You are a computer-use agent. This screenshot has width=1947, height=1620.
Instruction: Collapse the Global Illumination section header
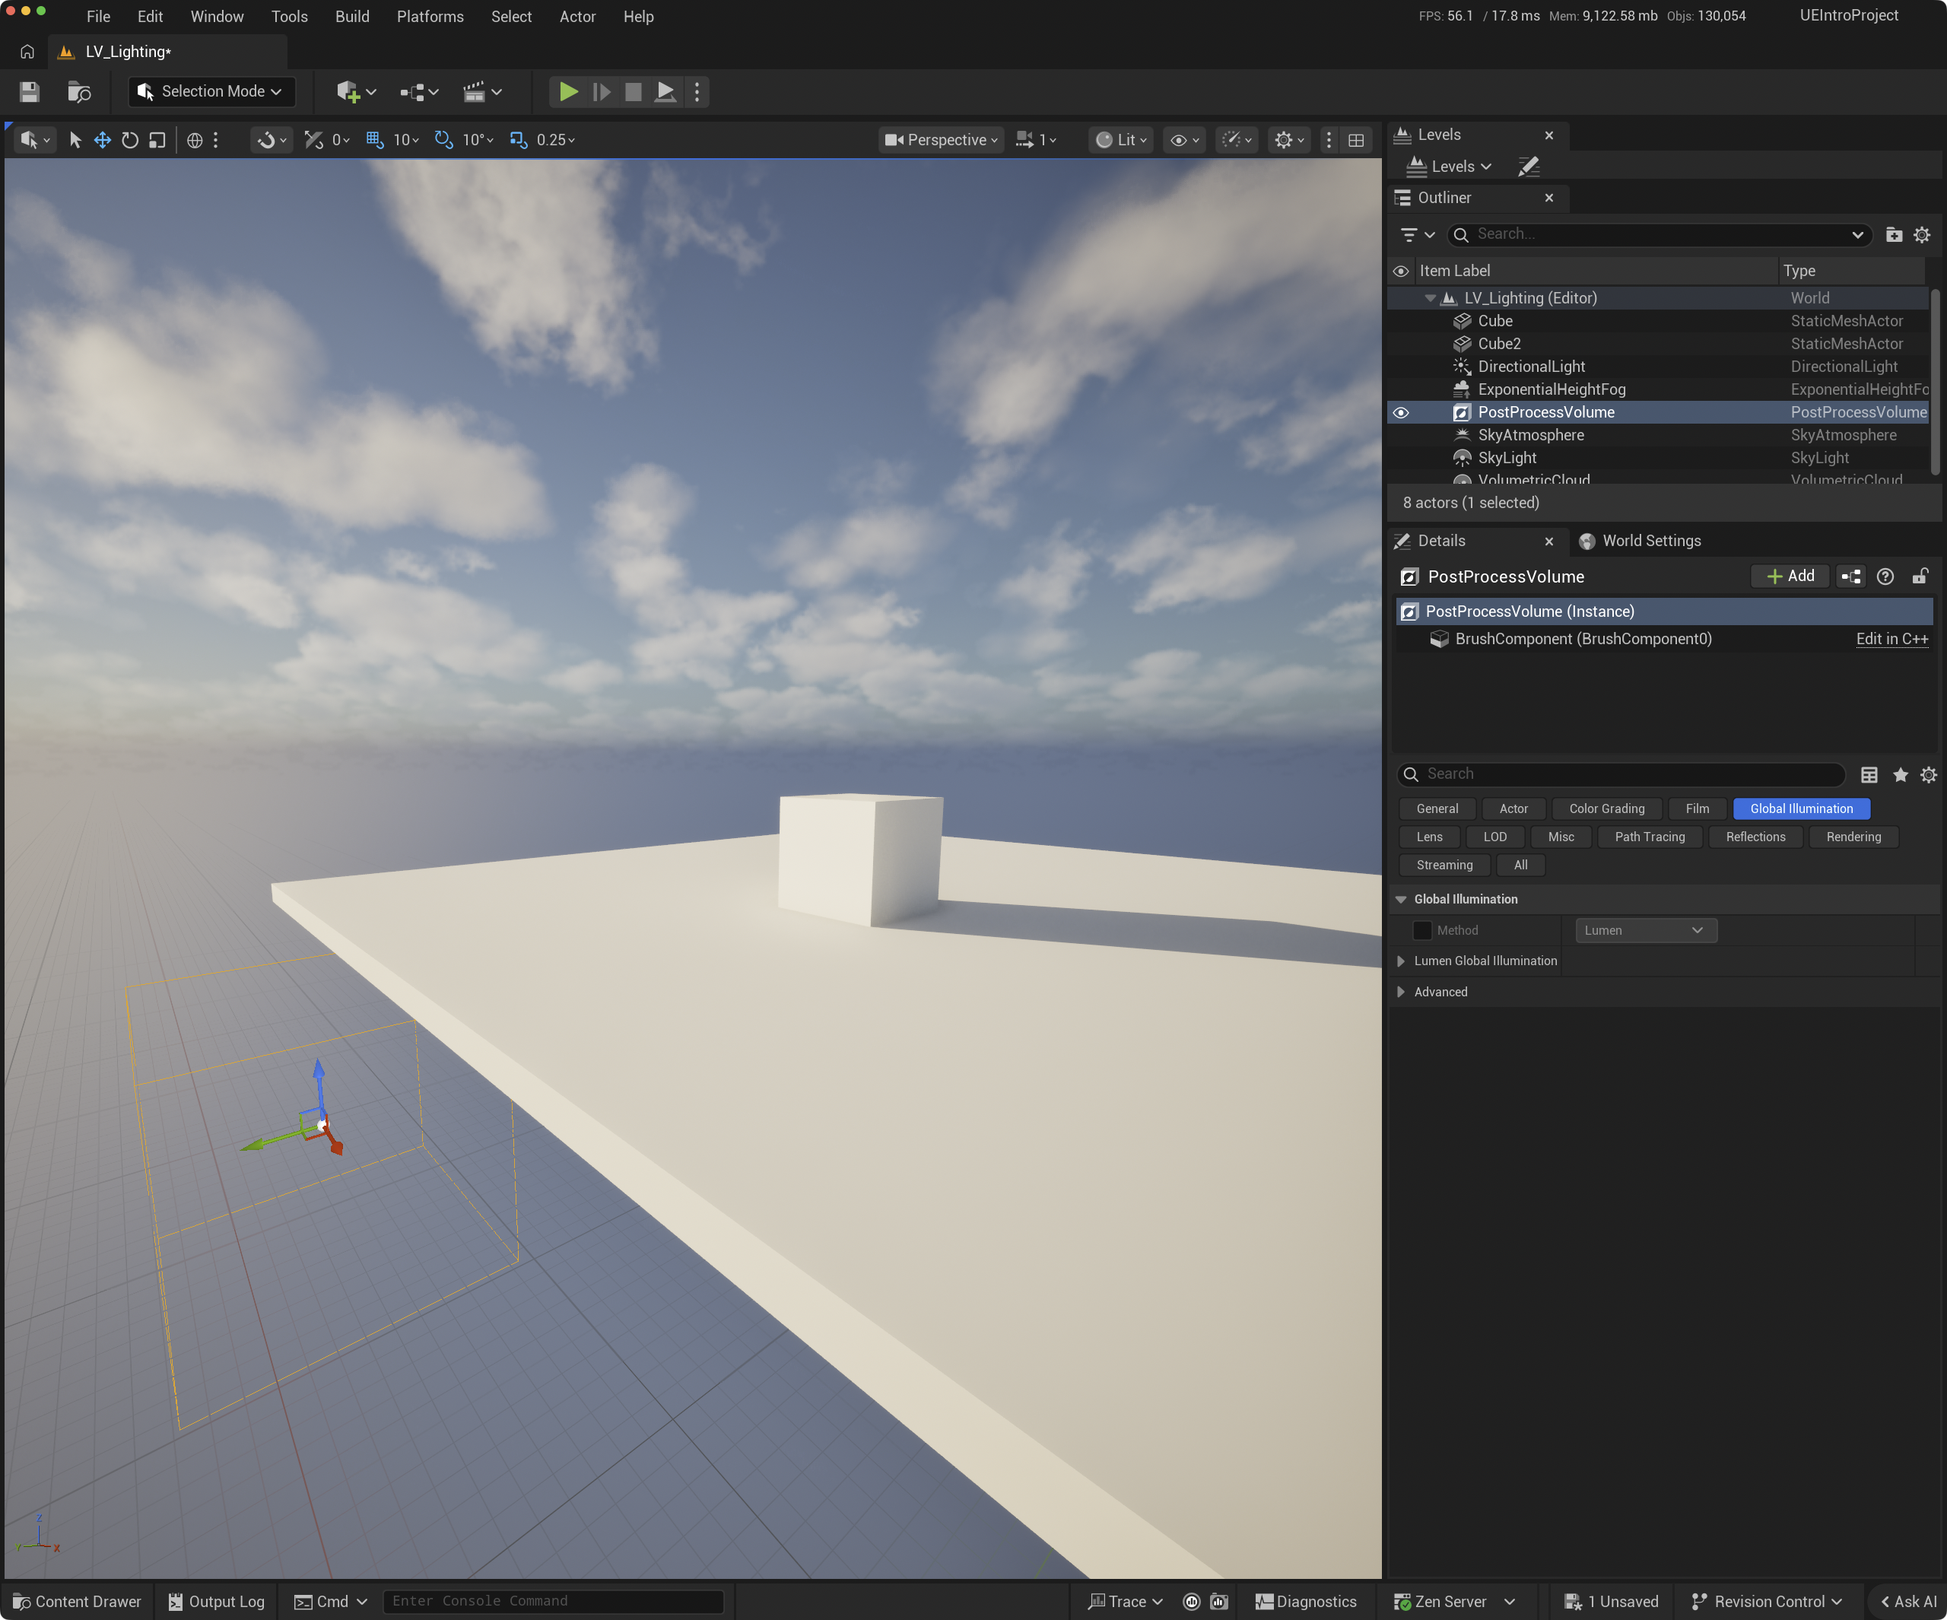[x=1401, y=900]
